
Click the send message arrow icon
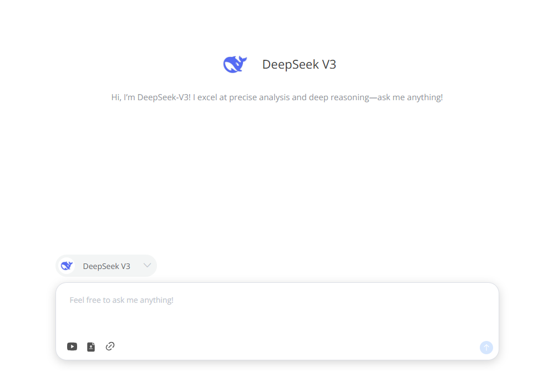486,348
